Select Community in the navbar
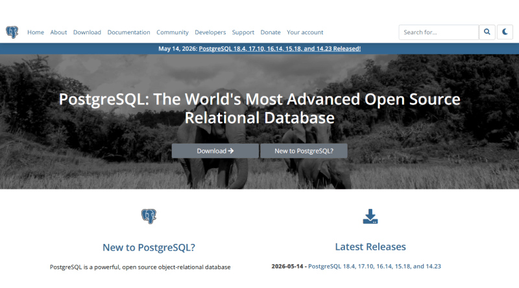The image size is (519, 288). [173, 32]
